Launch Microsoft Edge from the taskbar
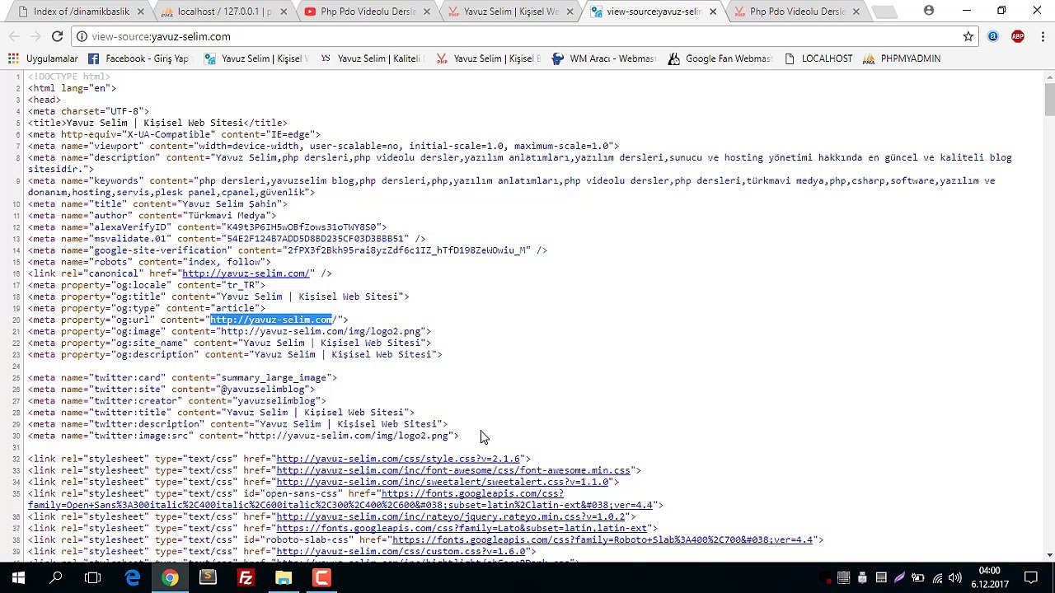The height and width of the screenshot is (593, 1055). (x=132, y=578)
